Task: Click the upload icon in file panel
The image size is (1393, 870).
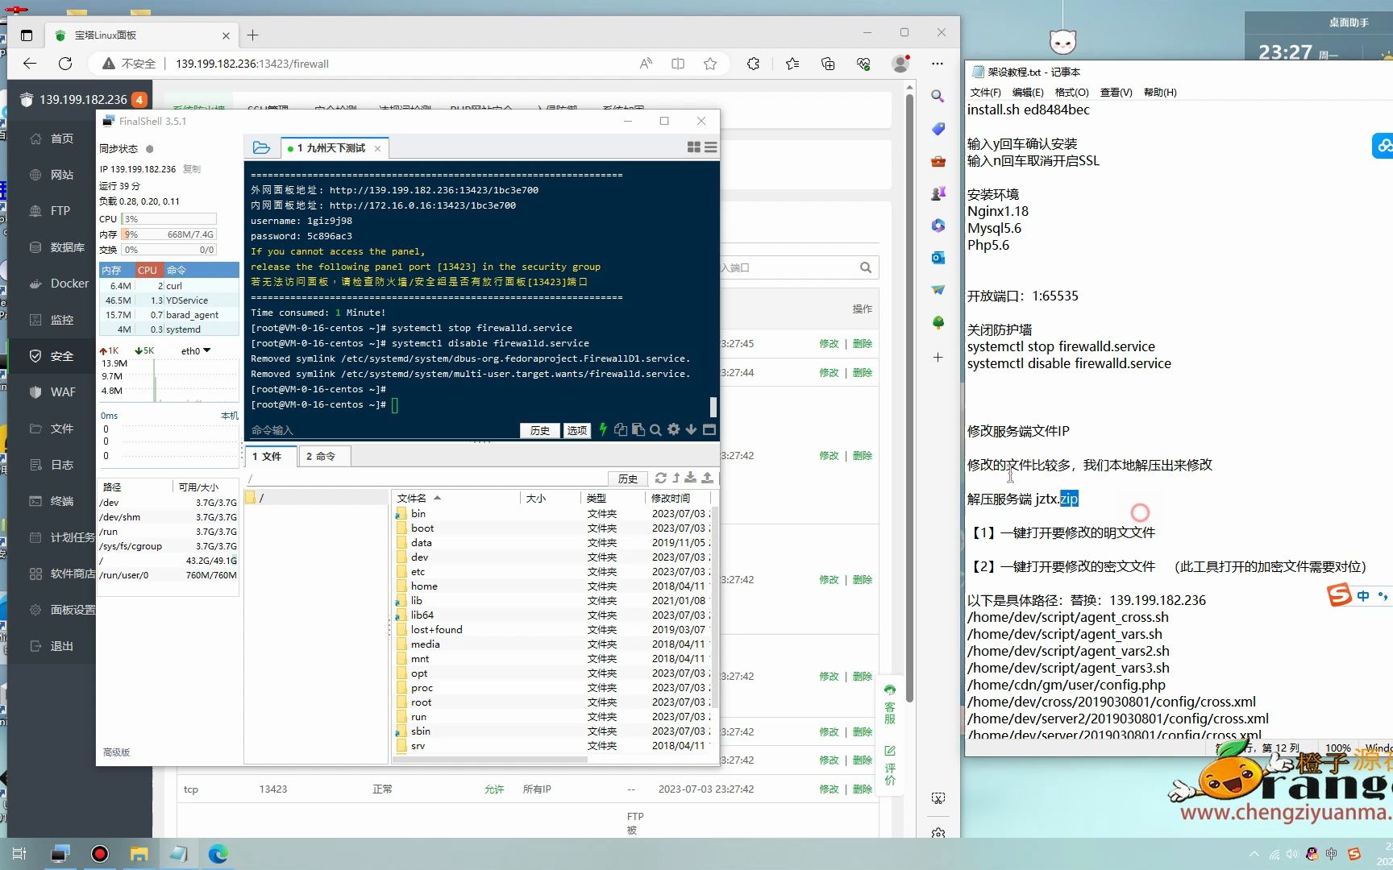Action: tap(707, 478)
